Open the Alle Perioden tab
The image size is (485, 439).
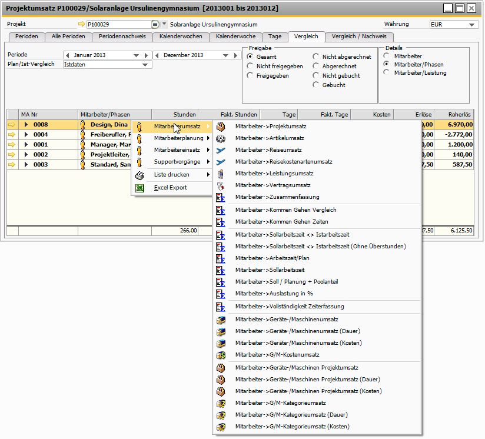point(68,36)
